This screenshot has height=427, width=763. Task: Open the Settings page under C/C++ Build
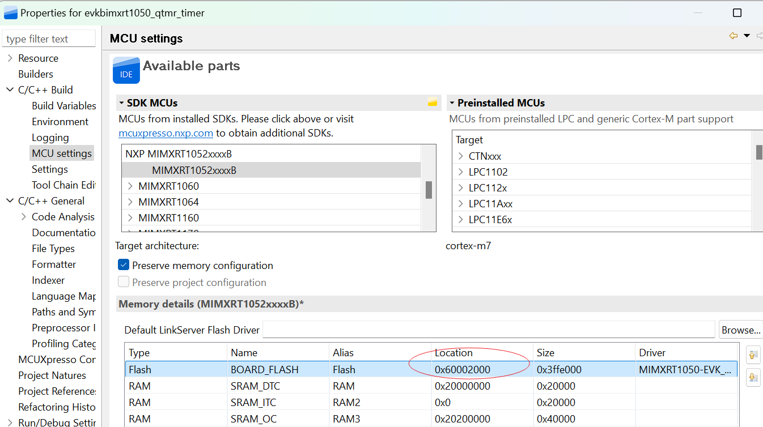[x=50, y=169]
